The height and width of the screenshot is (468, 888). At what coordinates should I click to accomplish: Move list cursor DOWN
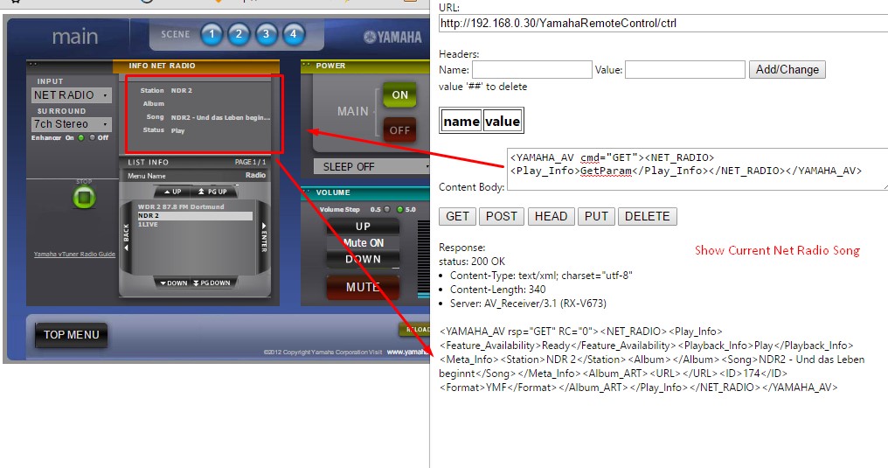174,283
